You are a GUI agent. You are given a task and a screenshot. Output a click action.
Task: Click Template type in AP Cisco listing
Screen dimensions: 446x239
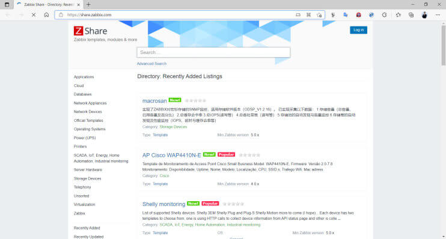click(x=160, y=184)
